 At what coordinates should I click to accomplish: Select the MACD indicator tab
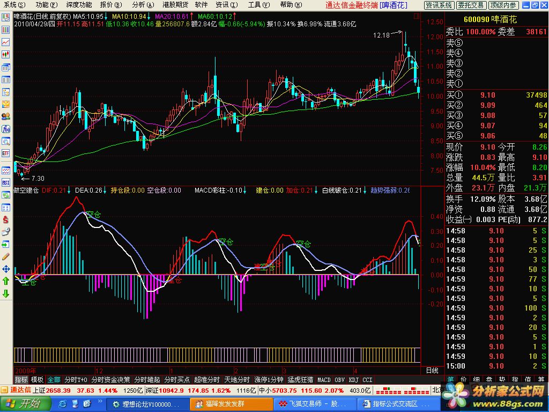tap(324, 380)
